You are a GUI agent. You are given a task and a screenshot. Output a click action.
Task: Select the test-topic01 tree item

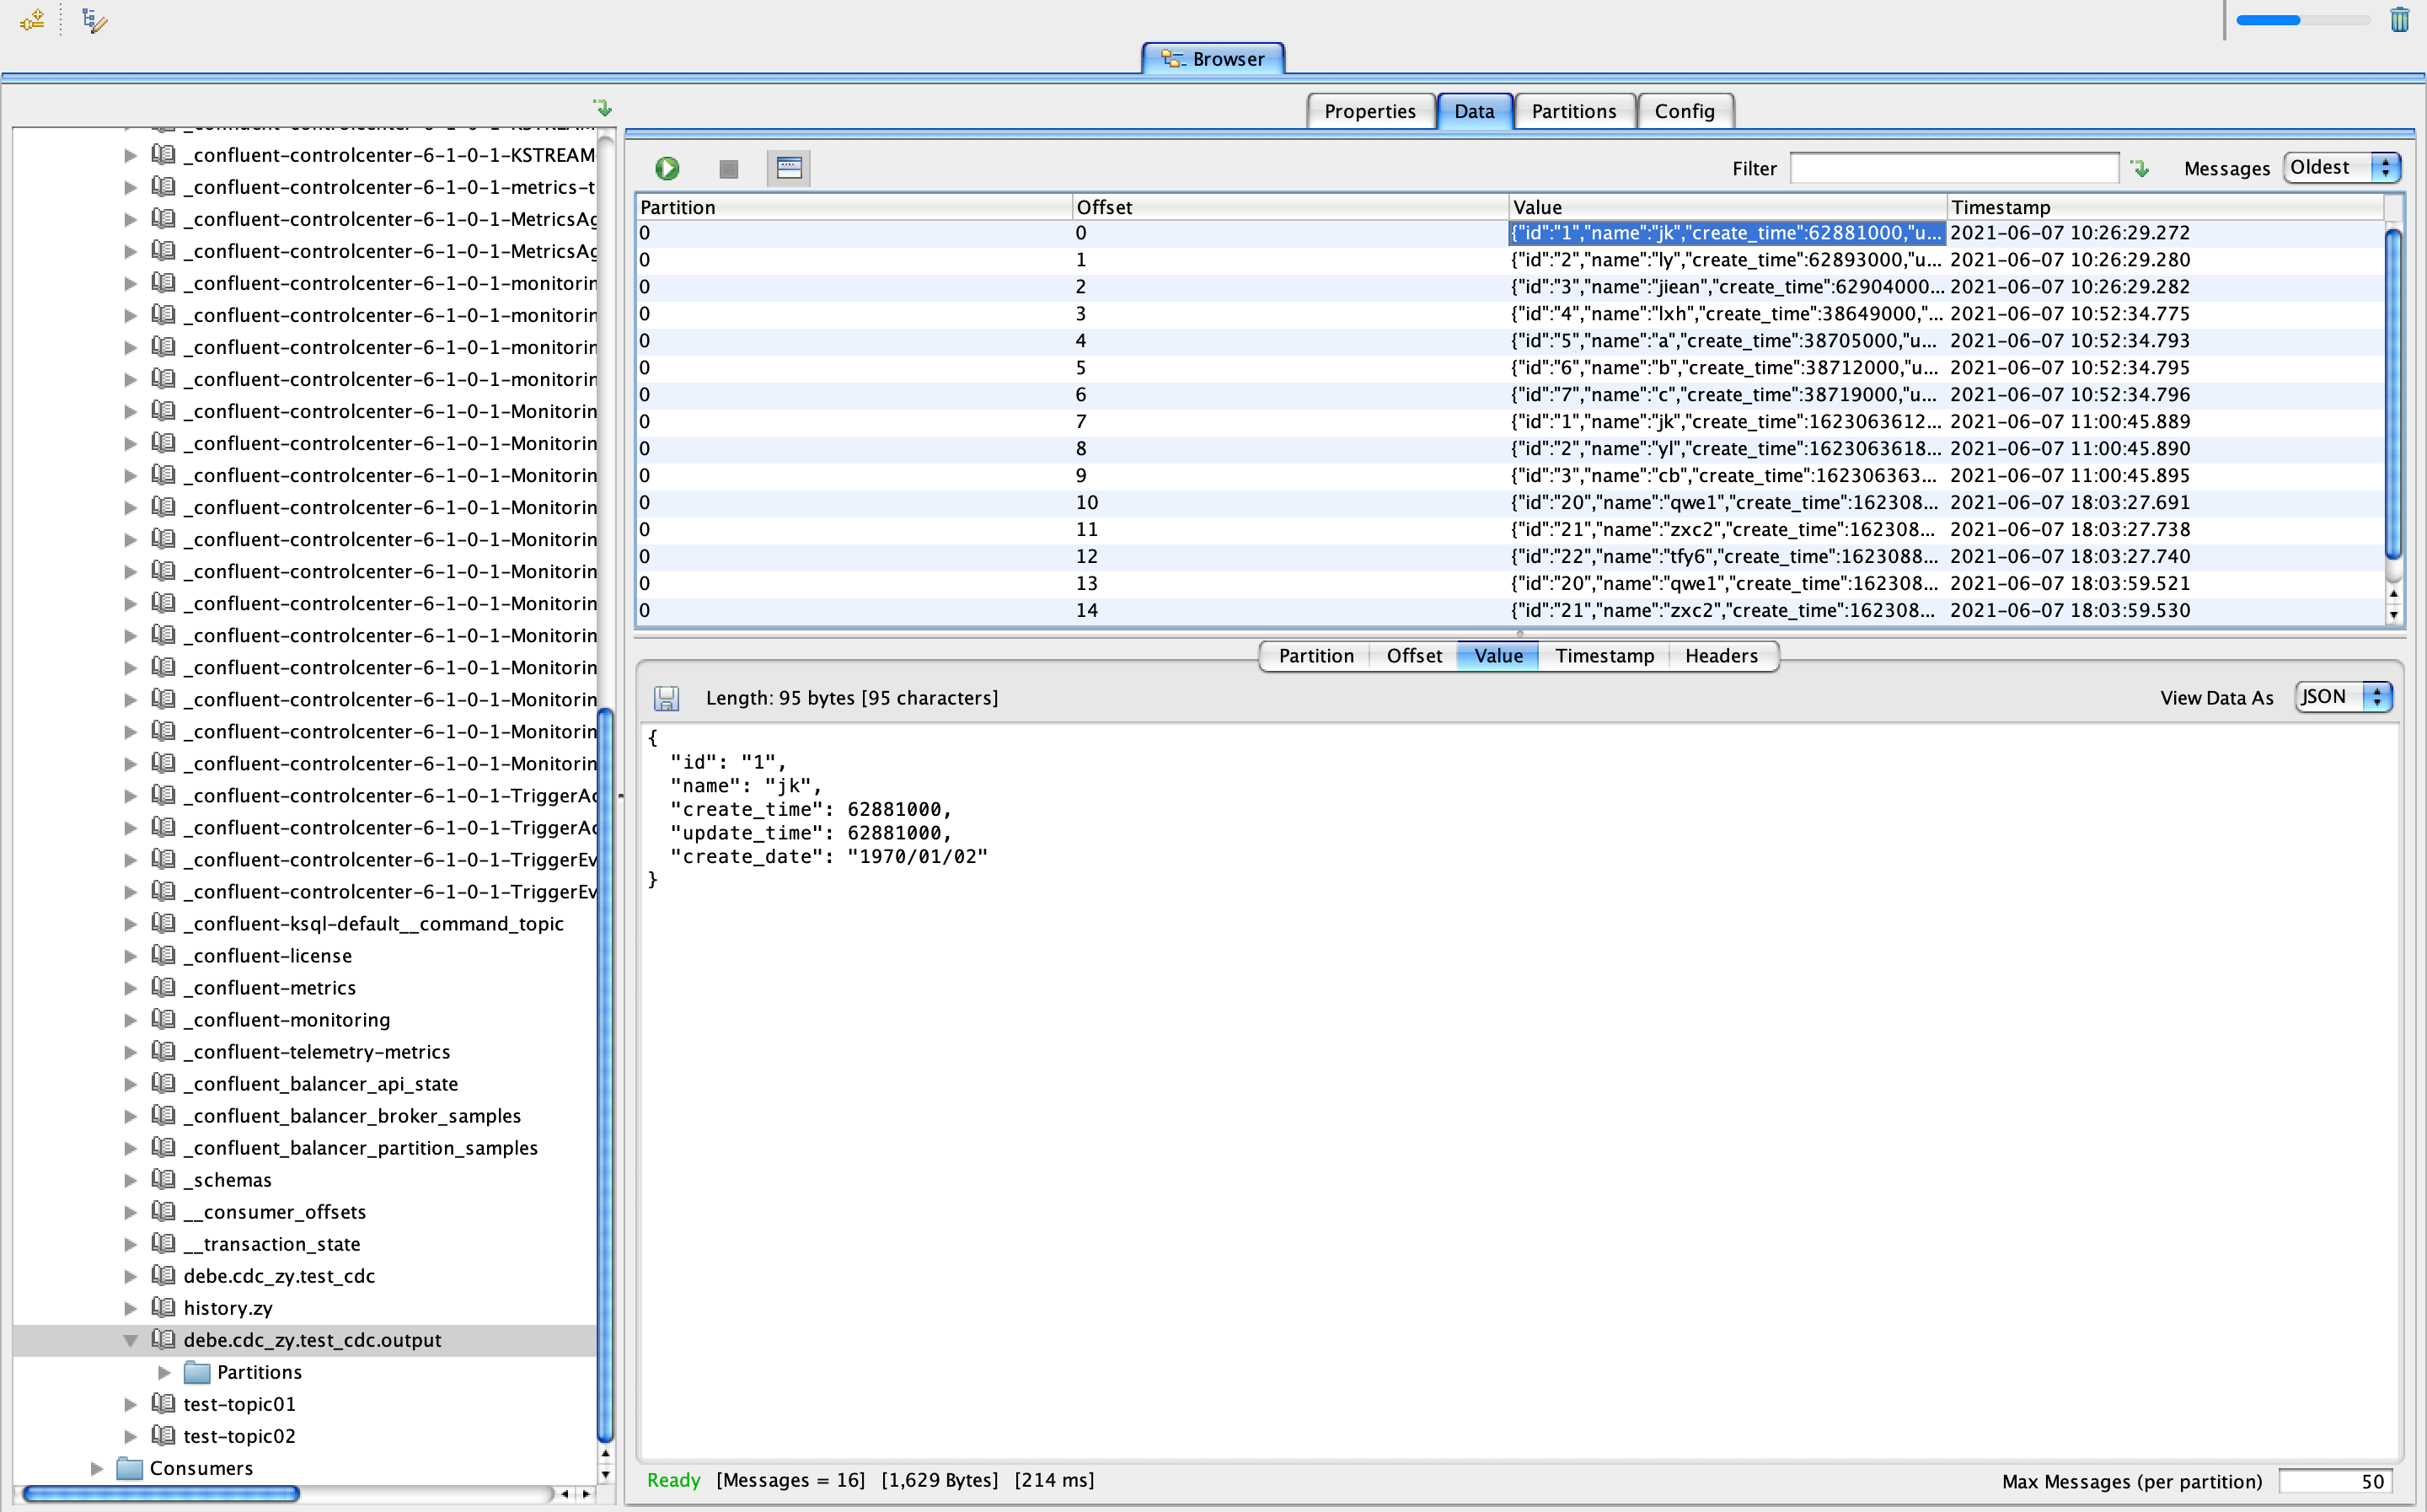coord(238,1404)
